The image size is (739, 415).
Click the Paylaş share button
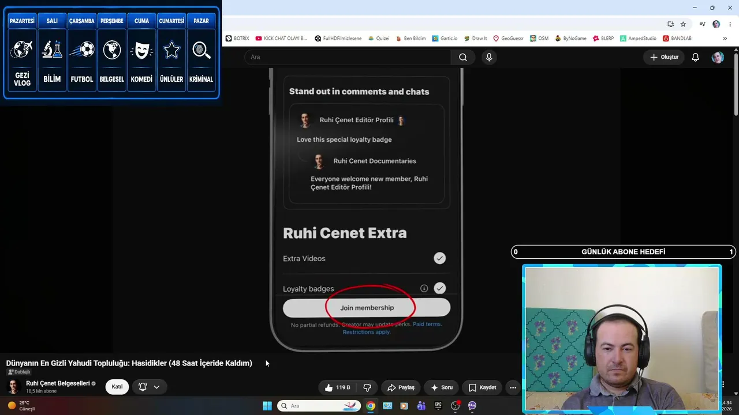point(401,387)
